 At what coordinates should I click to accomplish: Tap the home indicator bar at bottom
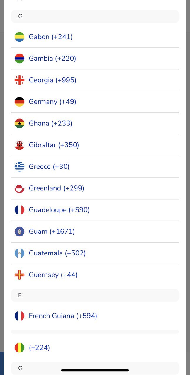coord(95,369)
